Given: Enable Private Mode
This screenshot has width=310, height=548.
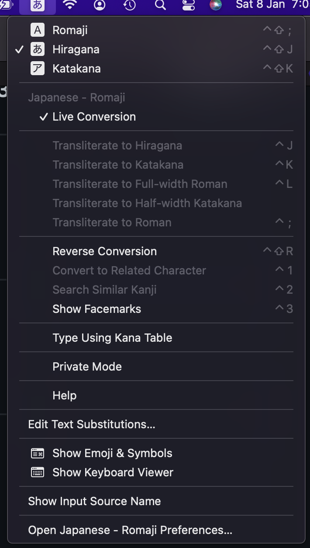Looking at the screenshot, I should [x=156, y=367].
